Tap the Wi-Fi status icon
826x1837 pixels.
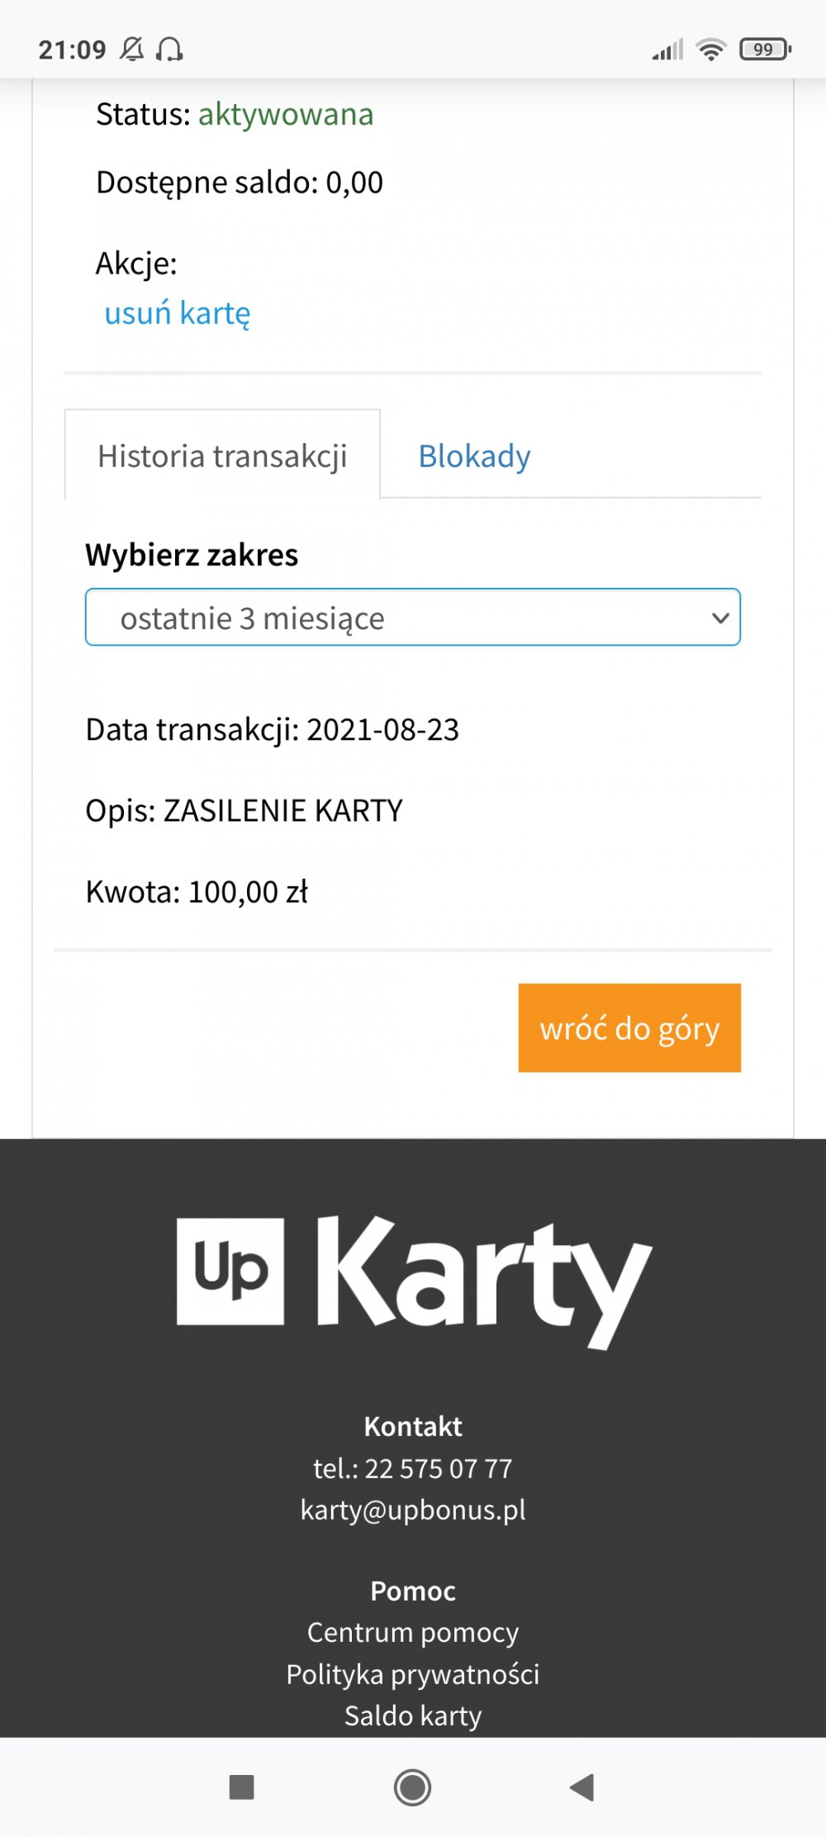point(710,50)
